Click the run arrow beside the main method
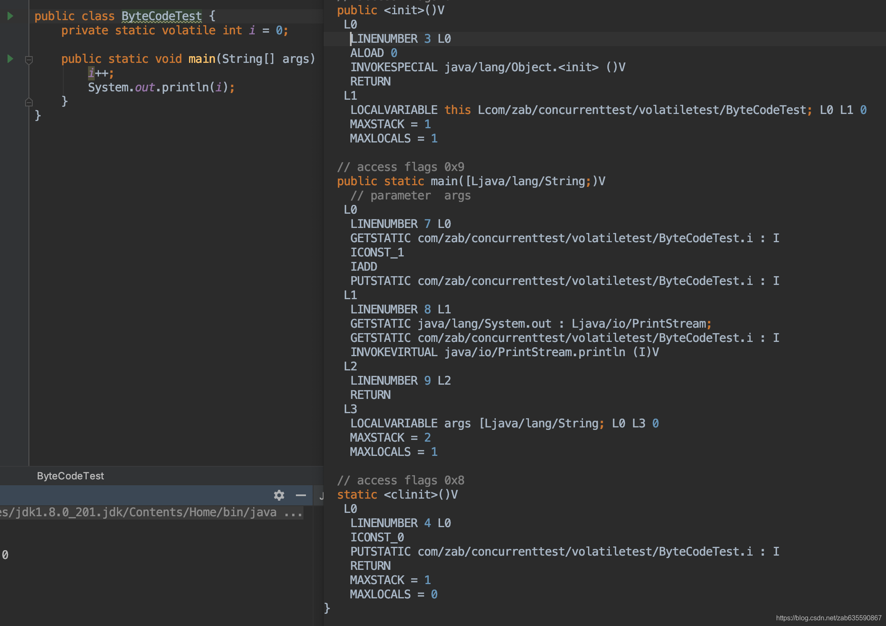Screen dimensions: 886x626 [x=10, y=59]
